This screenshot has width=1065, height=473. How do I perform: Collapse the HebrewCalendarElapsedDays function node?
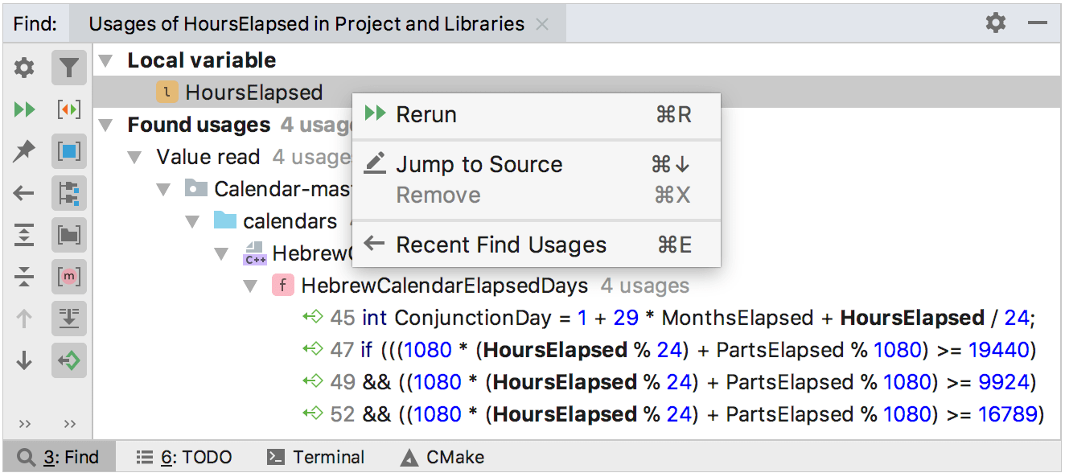250,286
